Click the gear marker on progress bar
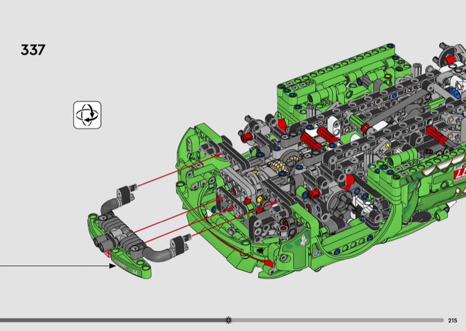Image resolution: width=466 pixels, height=331 pixels. pos(228,320)
